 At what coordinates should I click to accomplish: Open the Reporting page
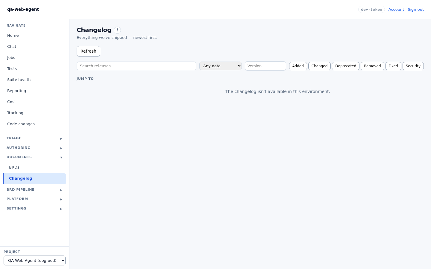pos(34,91)
